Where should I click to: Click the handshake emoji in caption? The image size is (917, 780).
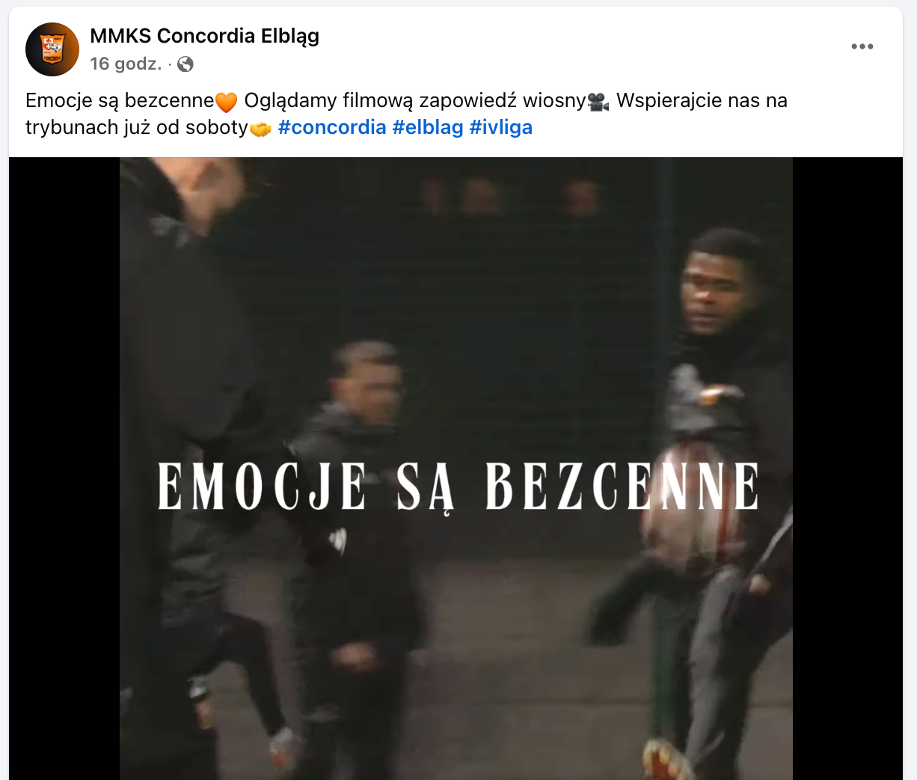click(260, 128)
